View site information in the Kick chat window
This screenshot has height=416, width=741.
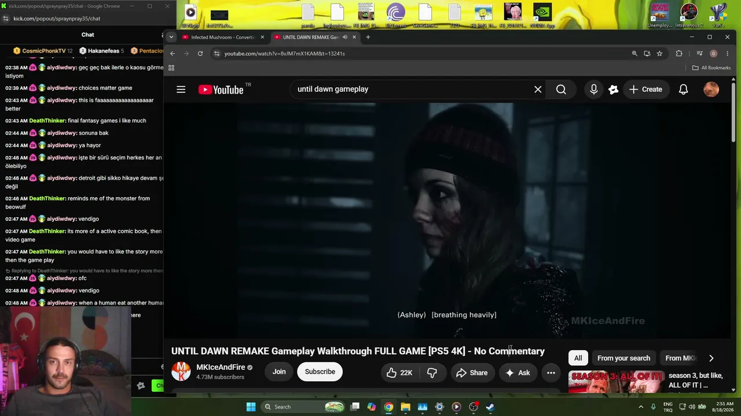pos(6,18)
